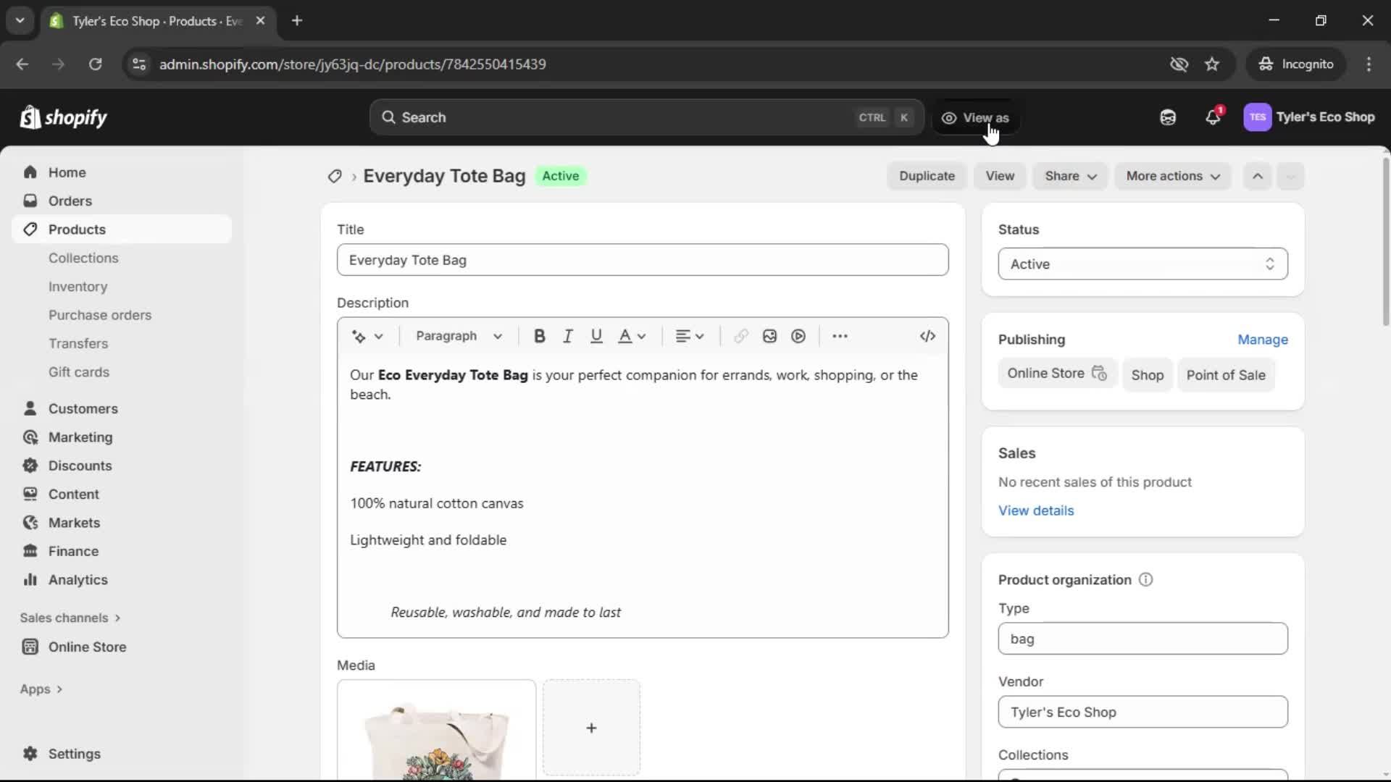Expand the More actions menu

(1172, 176)
